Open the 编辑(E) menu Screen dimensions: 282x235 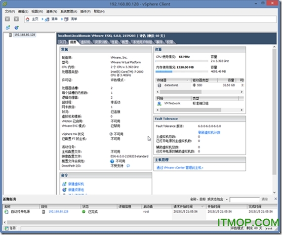click(x=23, y=11)
